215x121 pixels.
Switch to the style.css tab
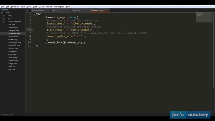click(x=60, y=10)
